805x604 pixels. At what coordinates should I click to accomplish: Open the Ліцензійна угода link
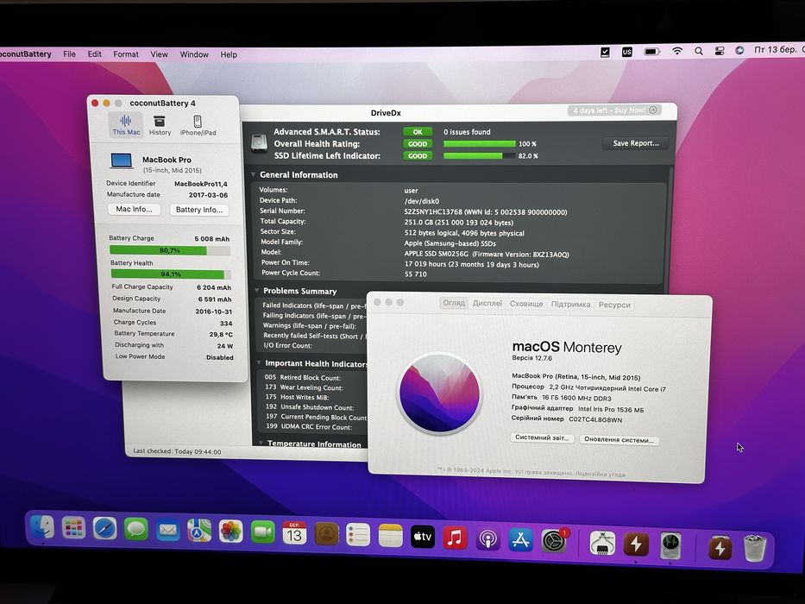click(x=601, y=474)
